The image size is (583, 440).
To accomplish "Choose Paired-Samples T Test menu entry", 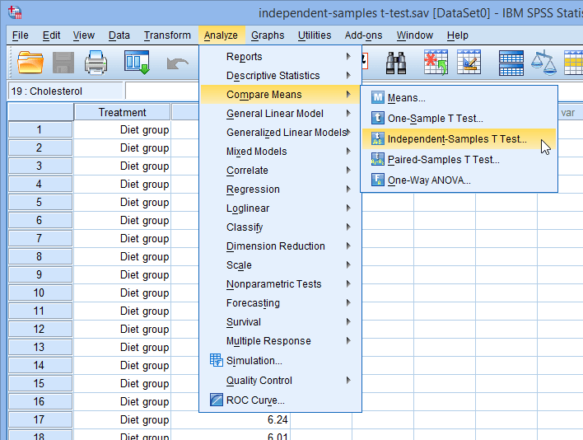I will pyautogui.click(x=443, y=160).
